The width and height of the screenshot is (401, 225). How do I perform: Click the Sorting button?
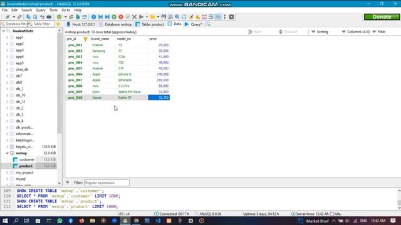coord(320,32)
